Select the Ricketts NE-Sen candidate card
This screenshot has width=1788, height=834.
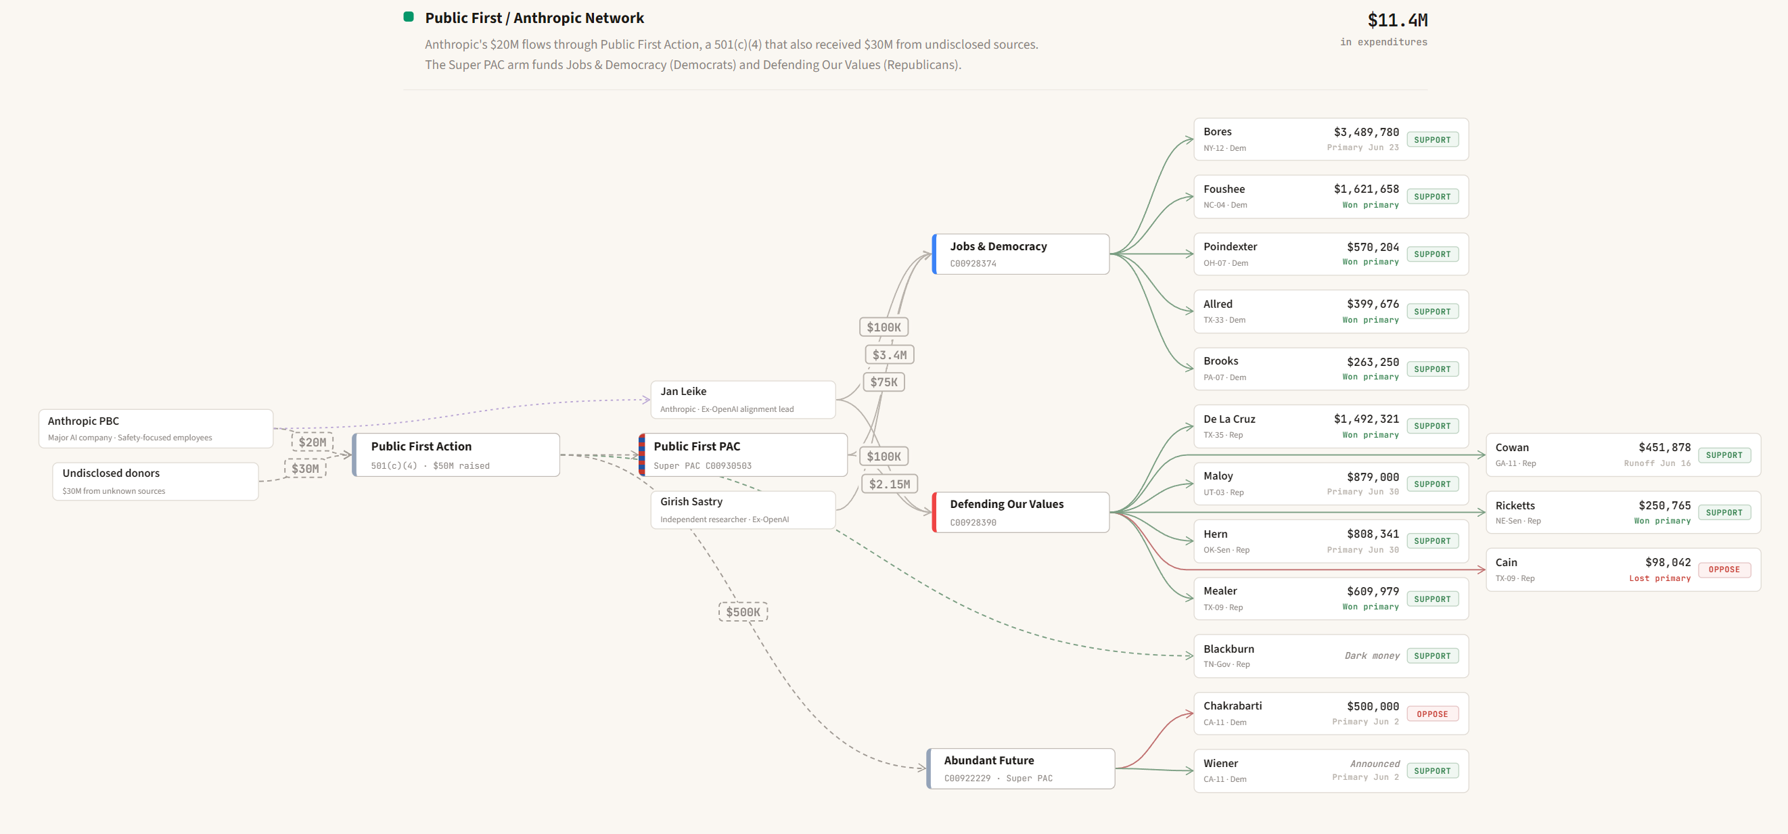pyautogui.click(x=1623, y=513)
